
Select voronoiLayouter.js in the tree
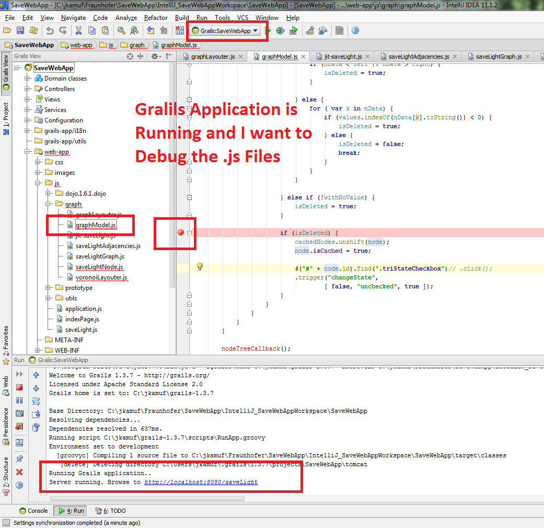(101, 277)
